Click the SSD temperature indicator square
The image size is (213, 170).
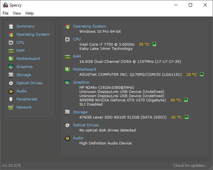pos(187,117)
